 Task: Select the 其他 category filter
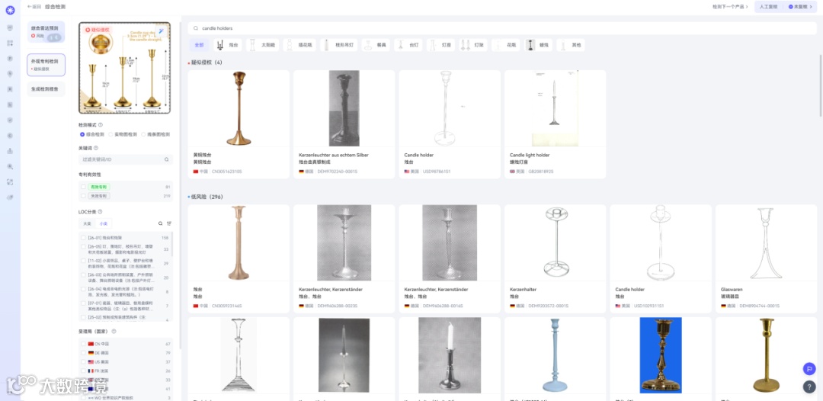(x=570, y=45)
